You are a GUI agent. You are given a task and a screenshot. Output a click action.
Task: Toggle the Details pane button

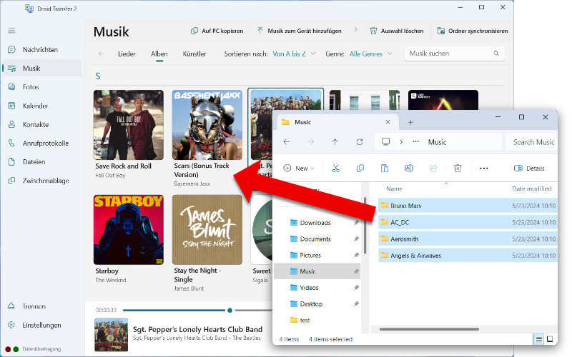(529, 169)
